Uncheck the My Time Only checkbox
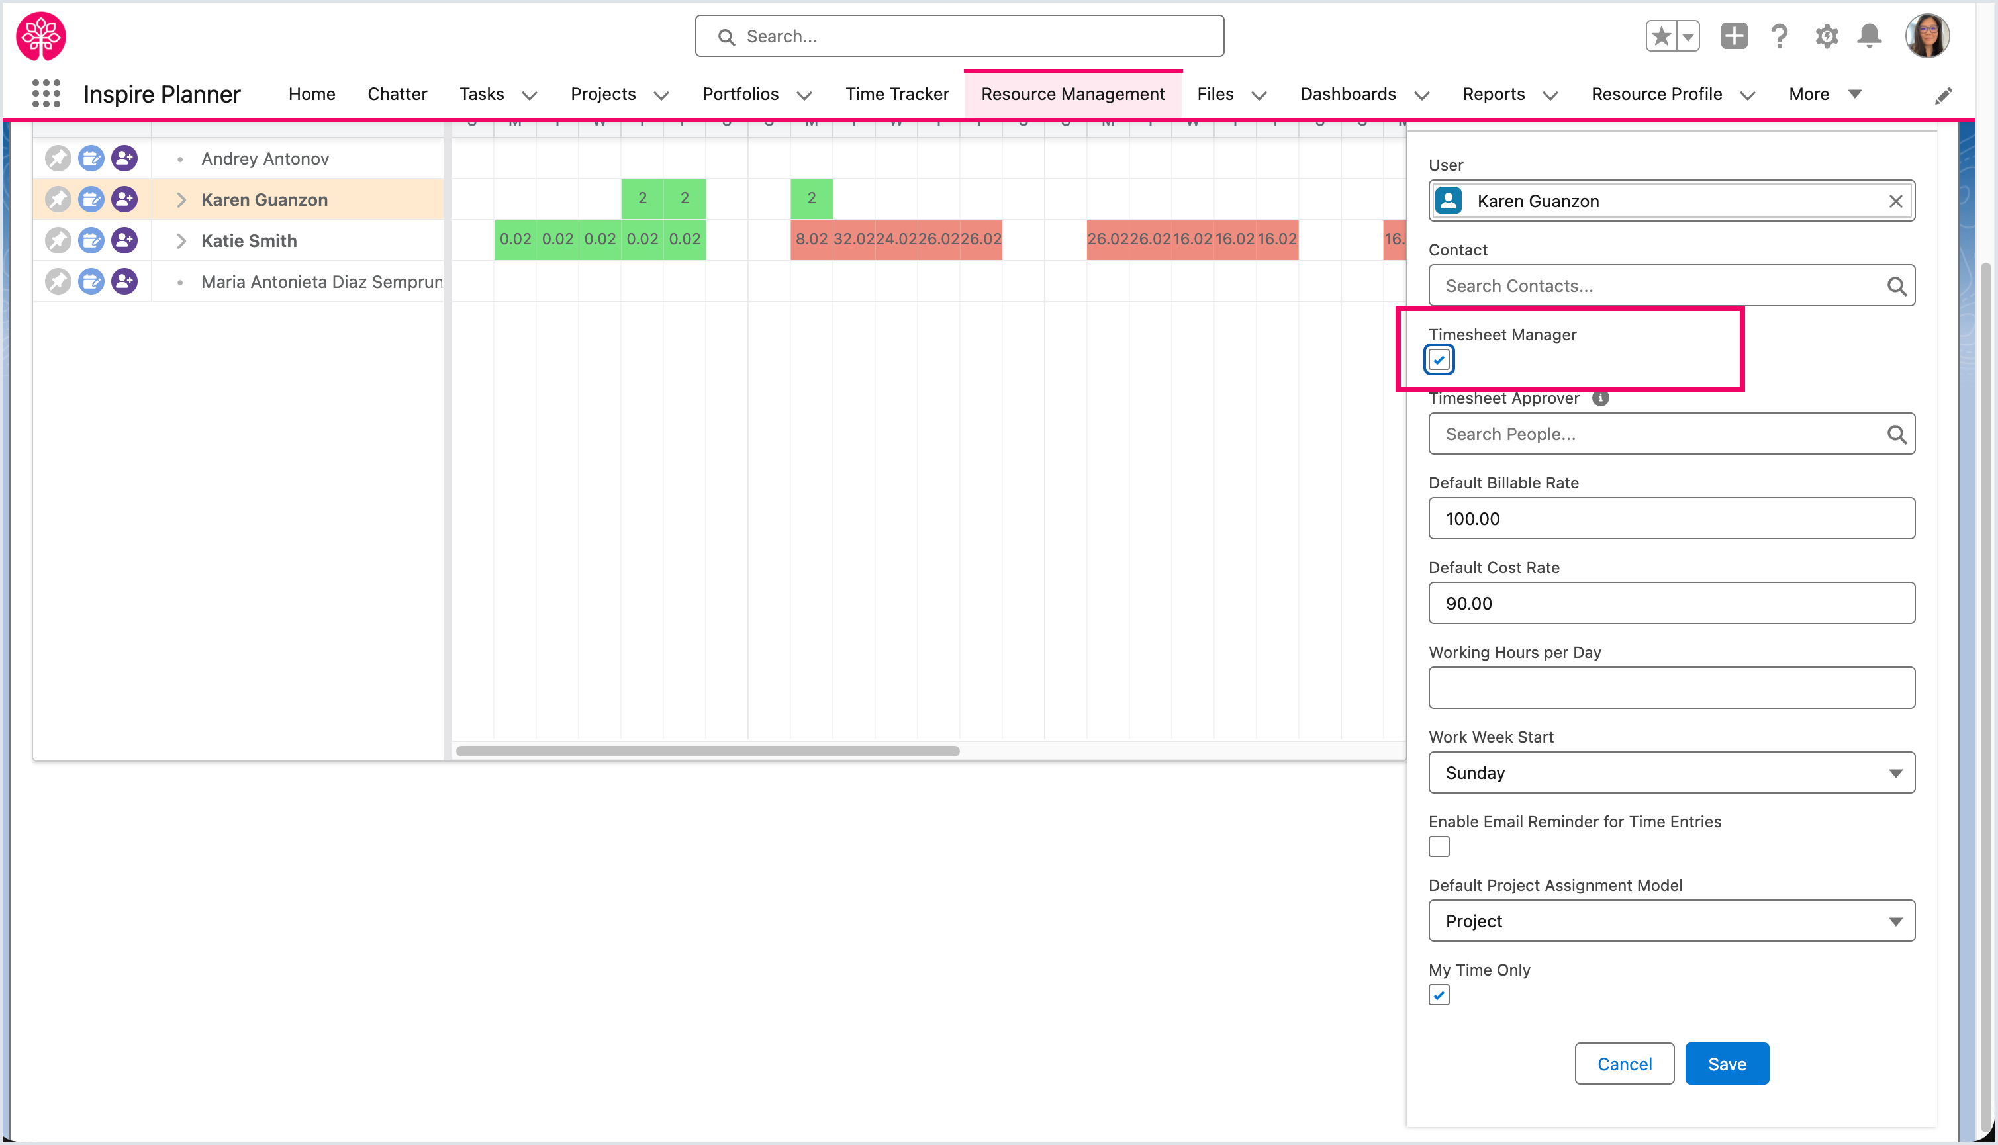The width and height of the screenshot is (1998, 1145). [1439, 995]
